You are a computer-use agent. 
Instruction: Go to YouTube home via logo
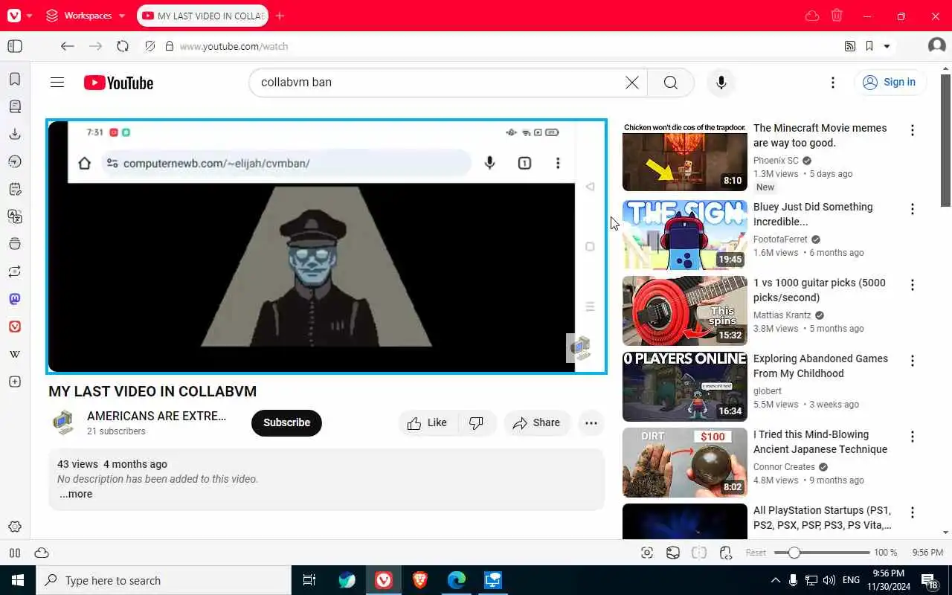pos(119,83)
